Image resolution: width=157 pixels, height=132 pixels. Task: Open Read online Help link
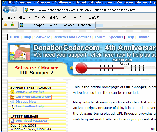(x=29, y=106)
